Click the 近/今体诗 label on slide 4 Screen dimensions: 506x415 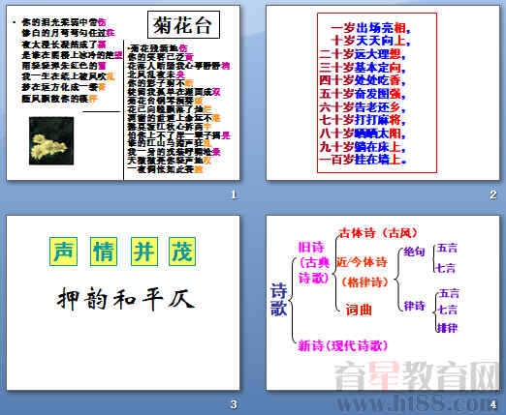[x=362, y=262]
